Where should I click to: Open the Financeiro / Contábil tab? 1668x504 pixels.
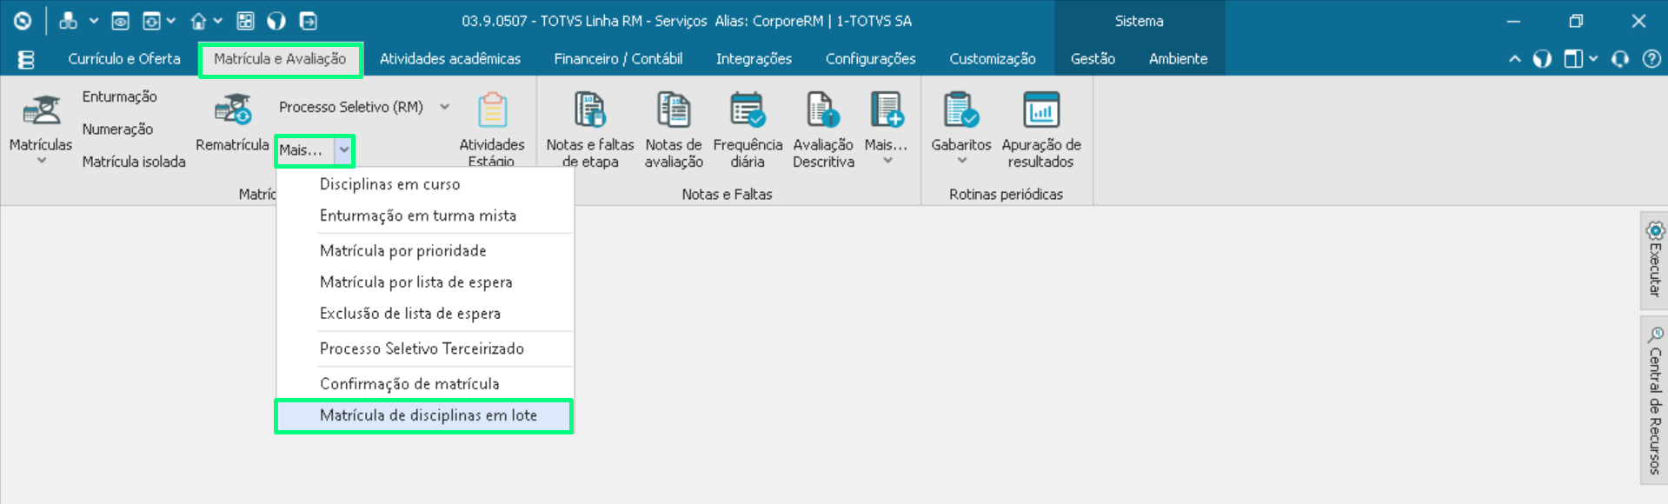coord(618,59)
